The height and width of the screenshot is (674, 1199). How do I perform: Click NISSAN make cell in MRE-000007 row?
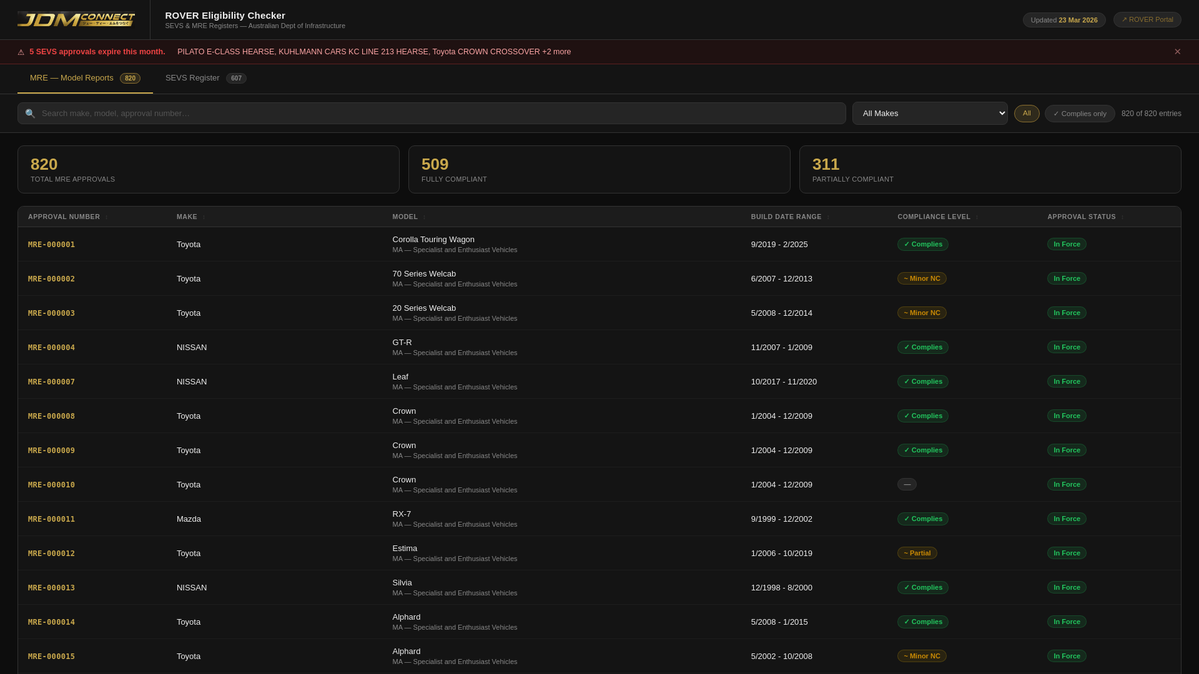[x=192, y=382]
